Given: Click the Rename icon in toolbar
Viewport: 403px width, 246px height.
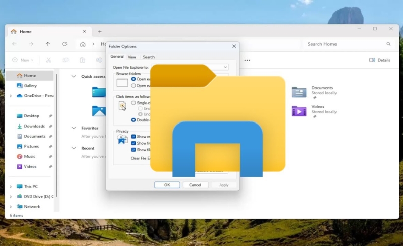Looking at the screenshot, I should coord(99,60).
